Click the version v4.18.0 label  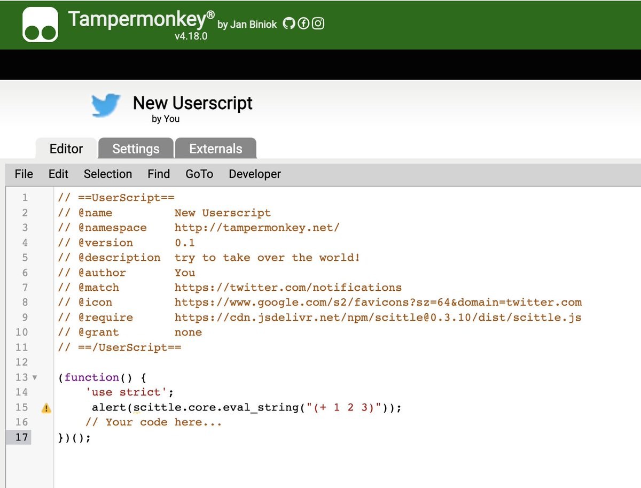191,37
